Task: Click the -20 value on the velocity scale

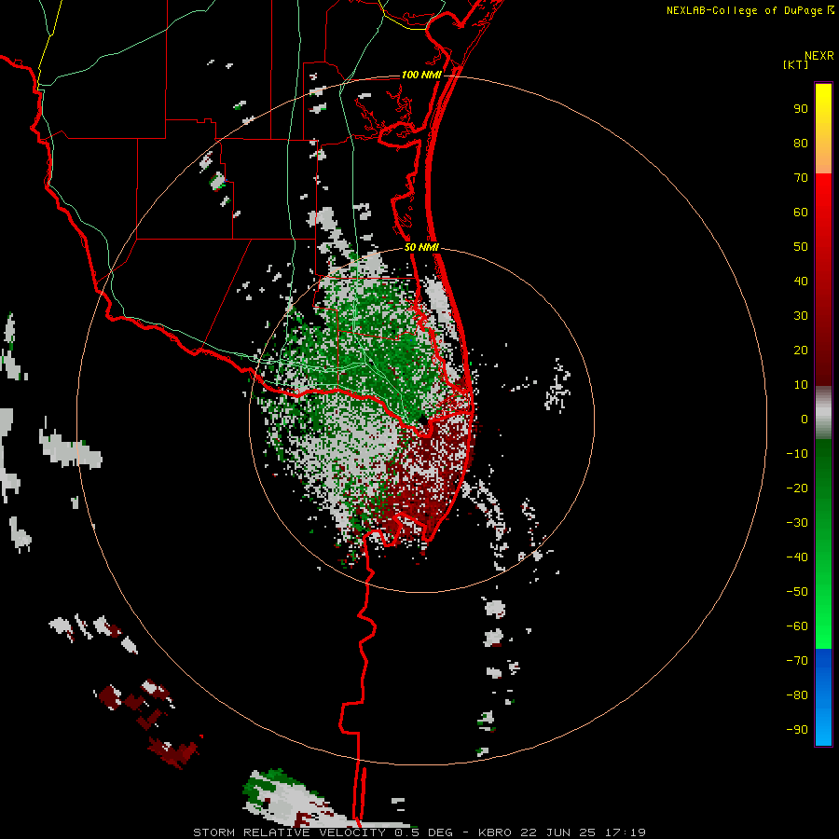Action: [797, 488]
